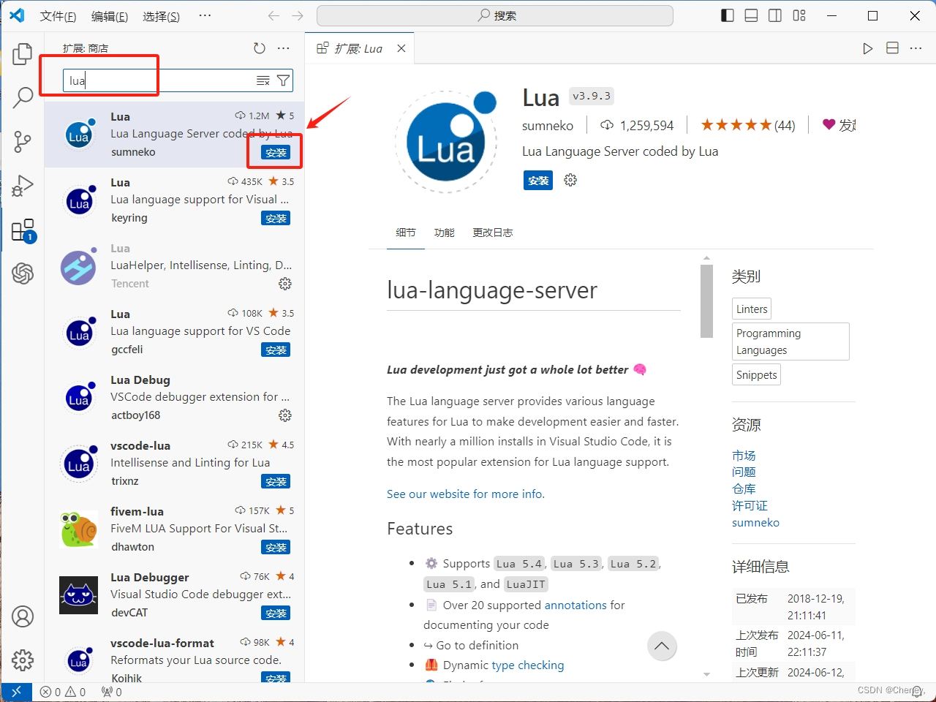Image resolution: width=936 pixels, height=702 pixels.
Task: Jump to top with arrow button
Action: 662,646
